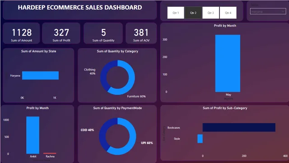Viewport: 289px width, 163px height.
Task: Click the 'Furniture 60%' data label
Action: pyautogui.click(x=136, y=96)
